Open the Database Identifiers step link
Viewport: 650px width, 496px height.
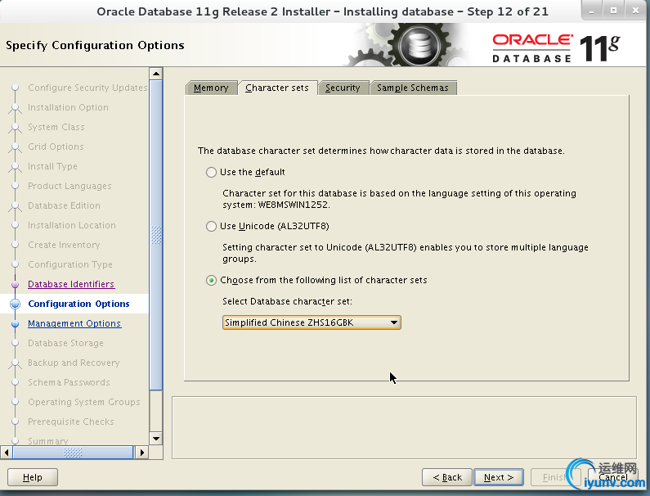click(71, 284)
